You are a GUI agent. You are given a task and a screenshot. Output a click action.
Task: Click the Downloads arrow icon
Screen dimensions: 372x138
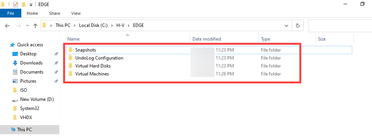point(15,63)
